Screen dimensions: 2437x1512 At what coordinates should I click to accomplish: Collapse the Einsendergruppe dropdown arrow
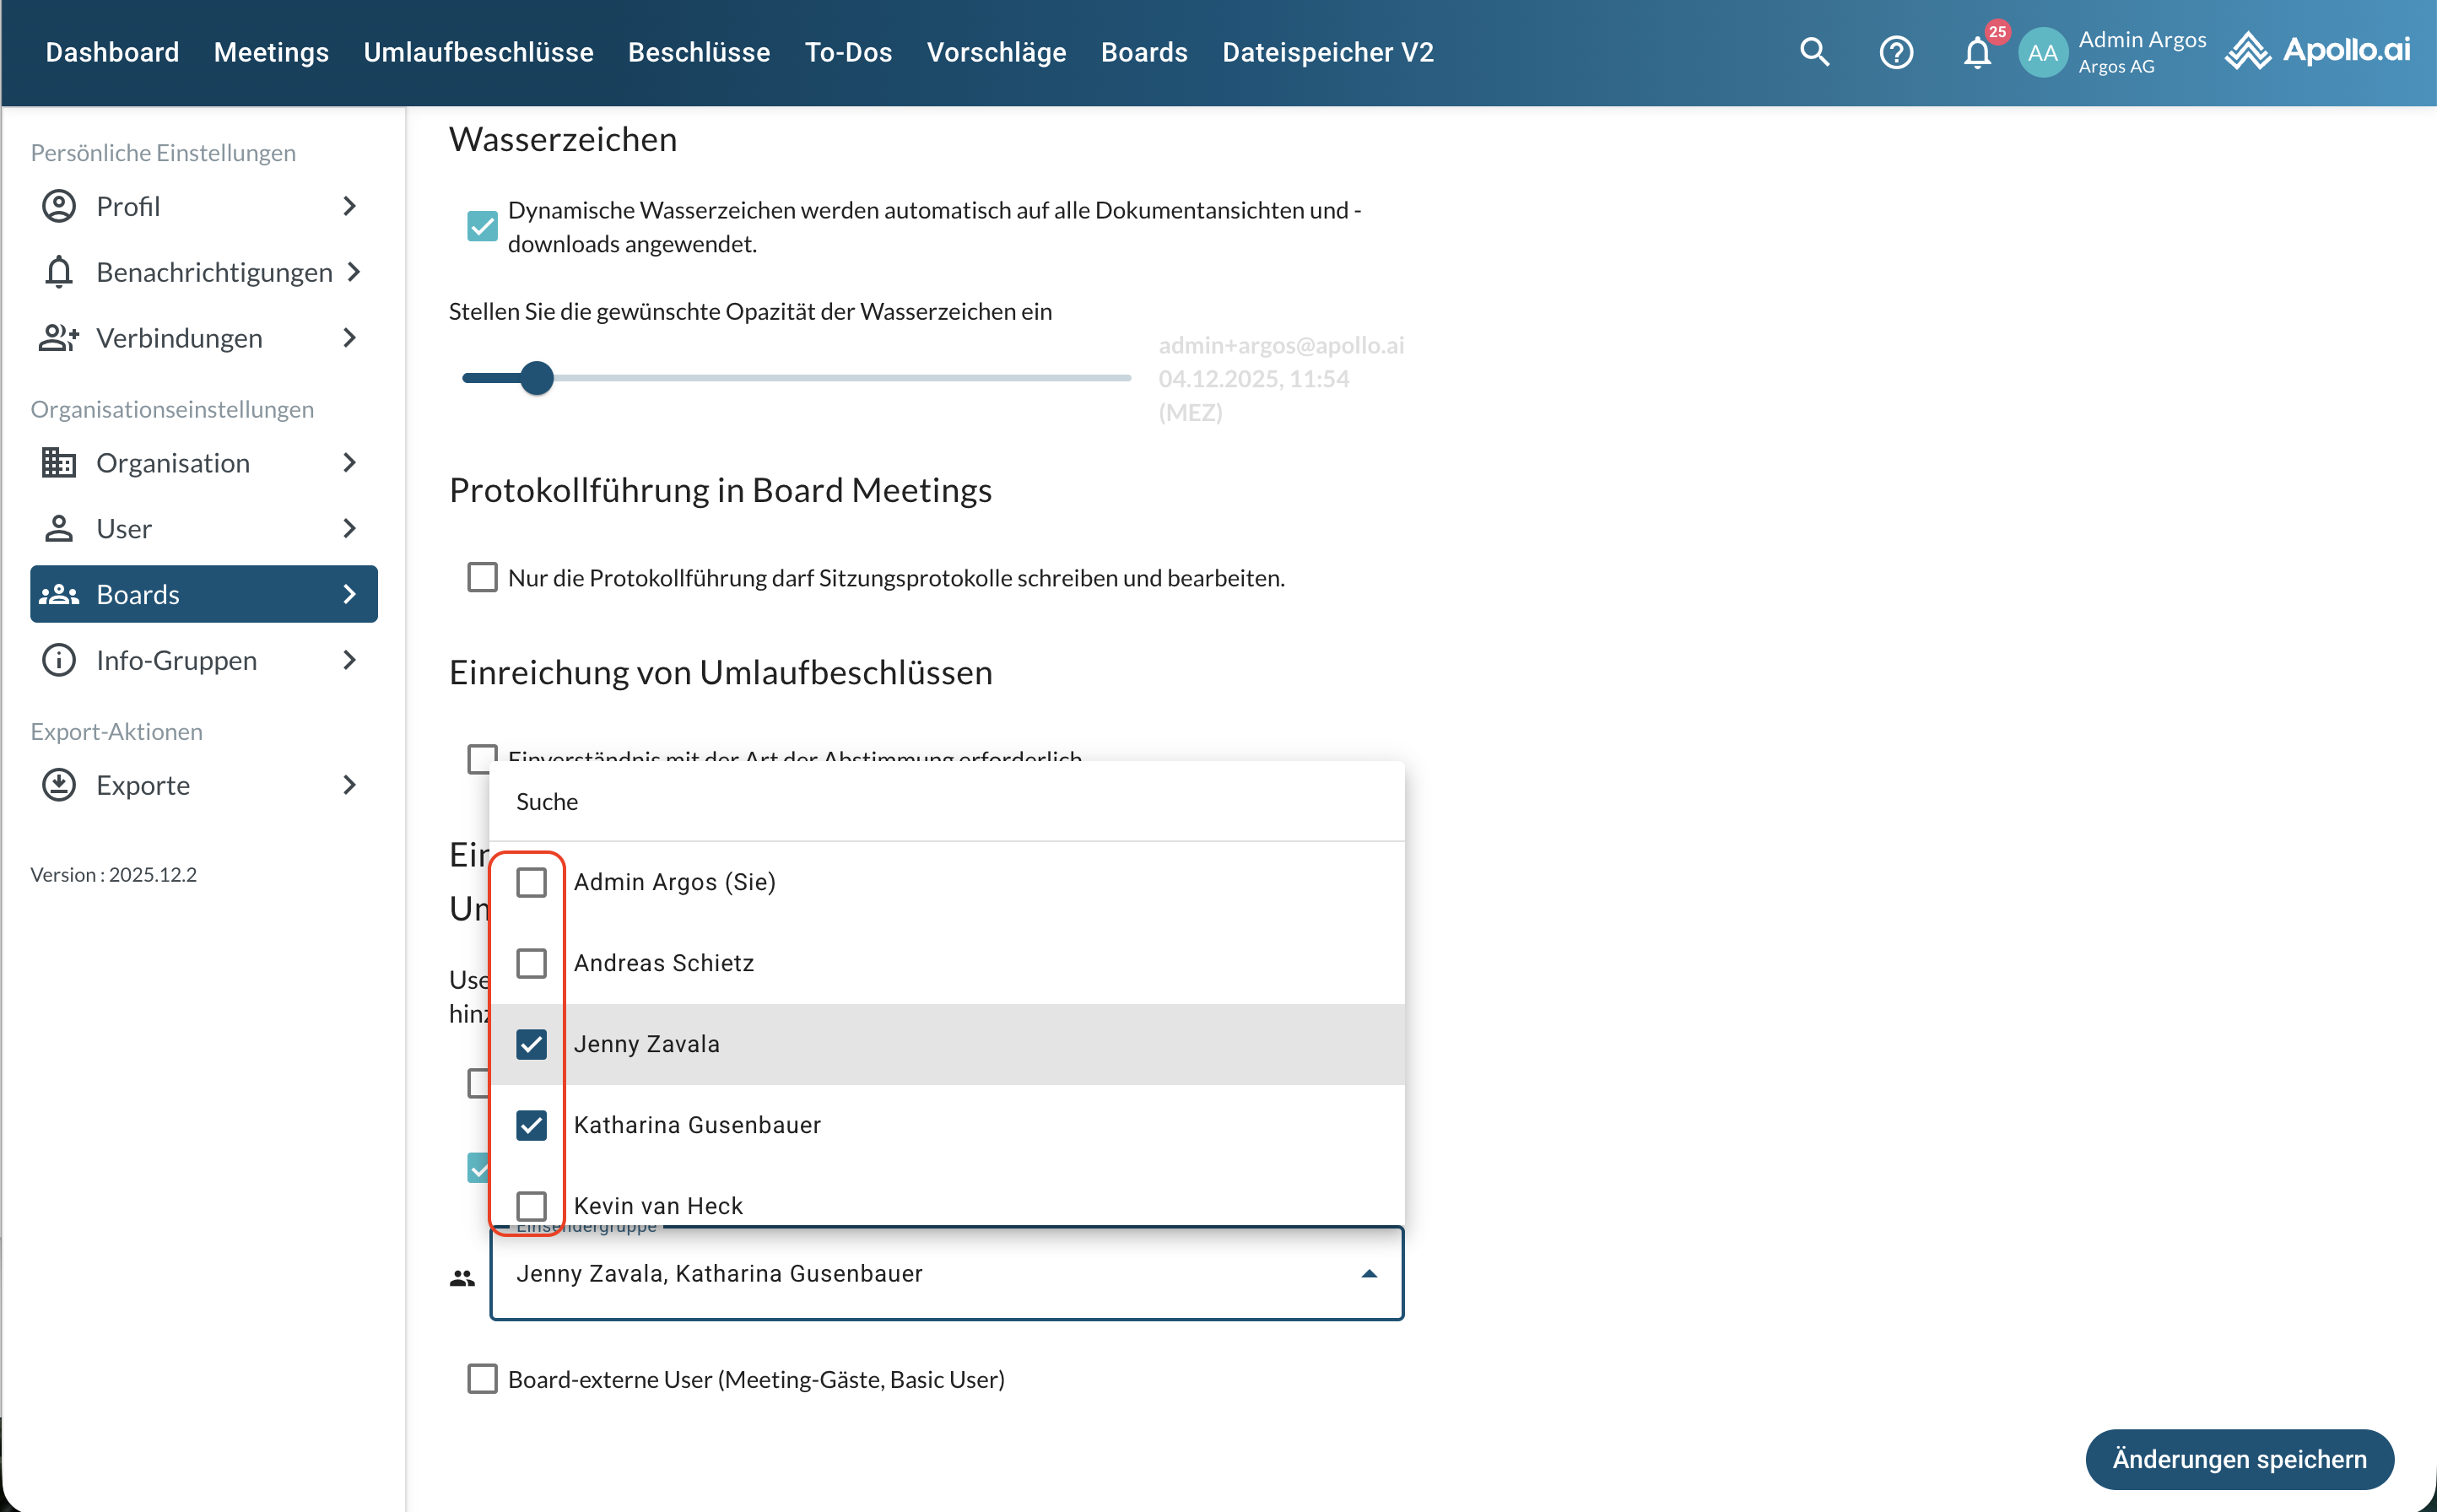[1369, 1273]
